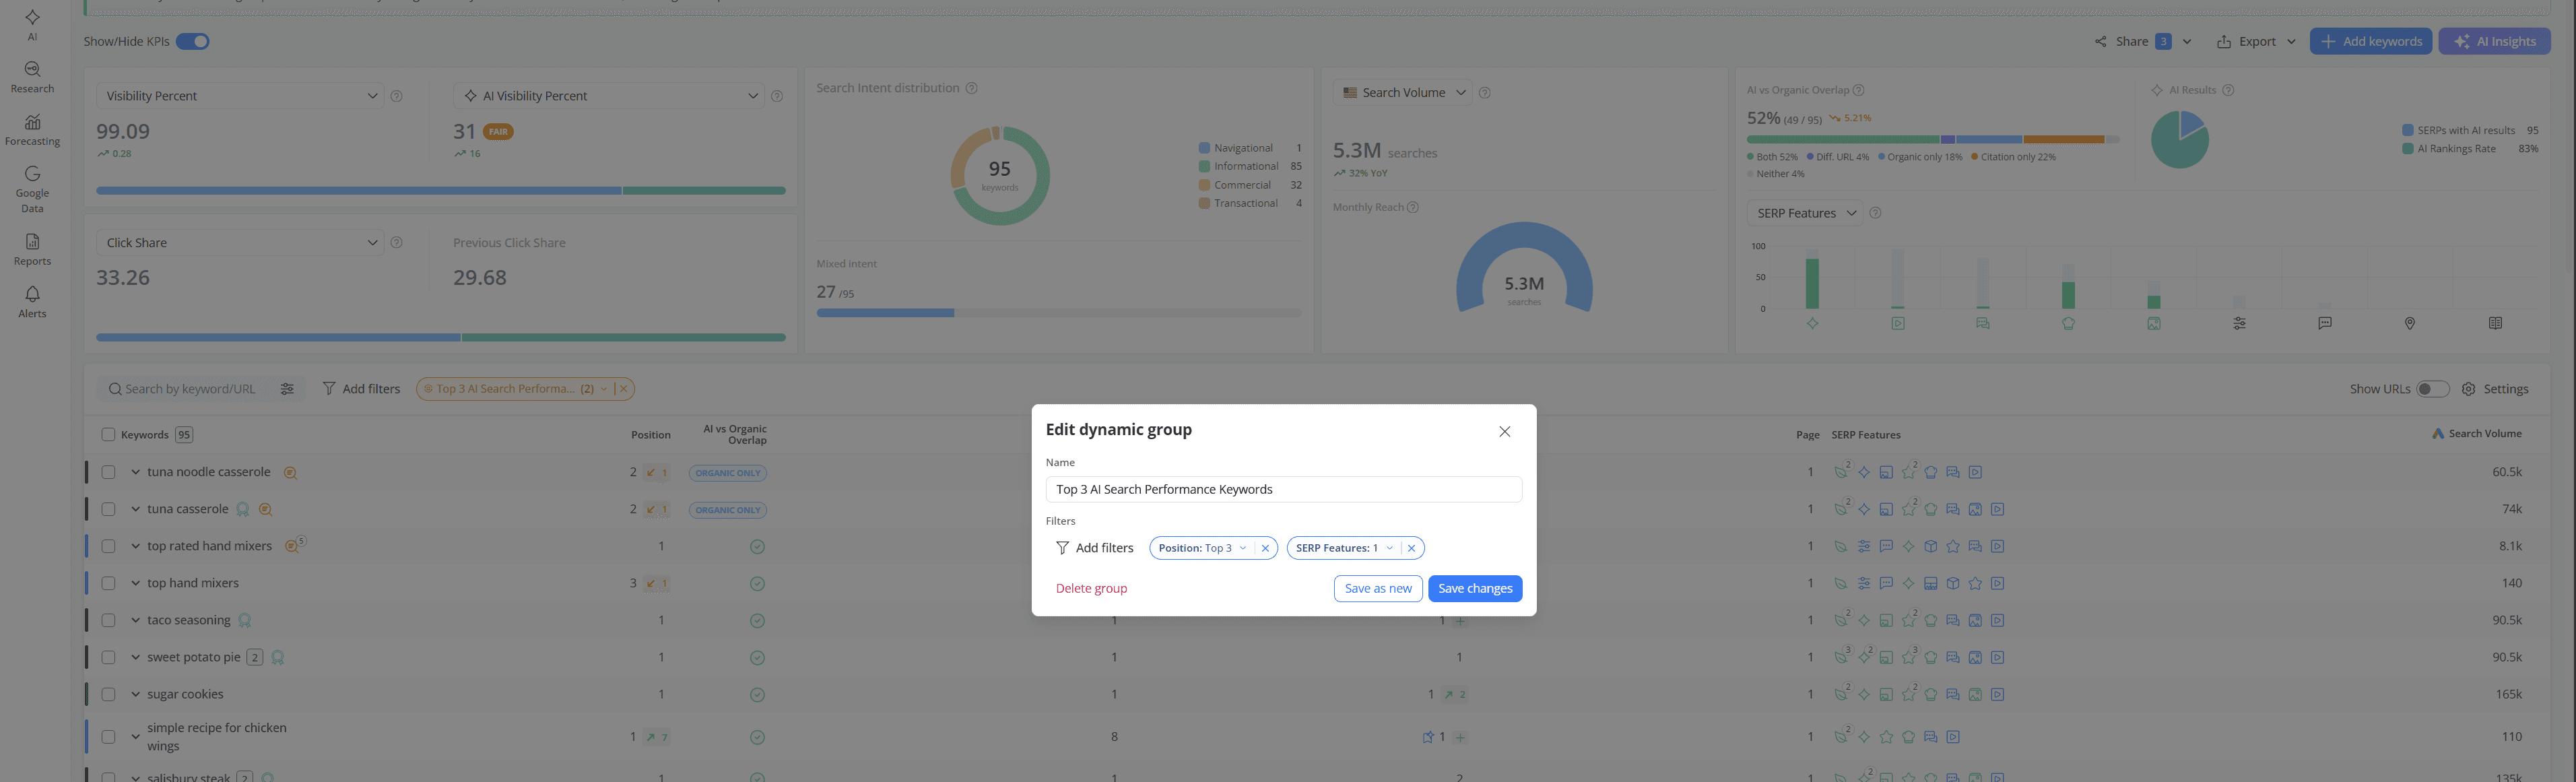Clear the Top 3 AI Search group chip
Screen dimensions: 2576x782
[x=624, y=389]
